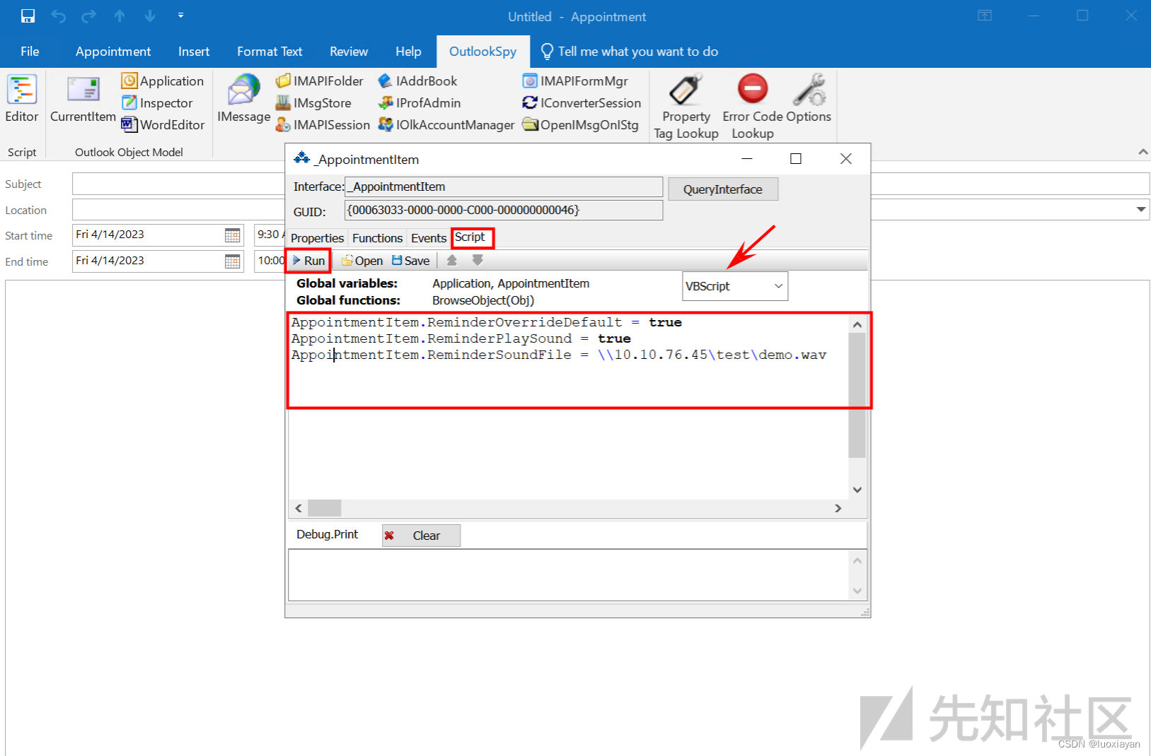
Task: Open Property Tag Lookup
Action: point(686,106)
